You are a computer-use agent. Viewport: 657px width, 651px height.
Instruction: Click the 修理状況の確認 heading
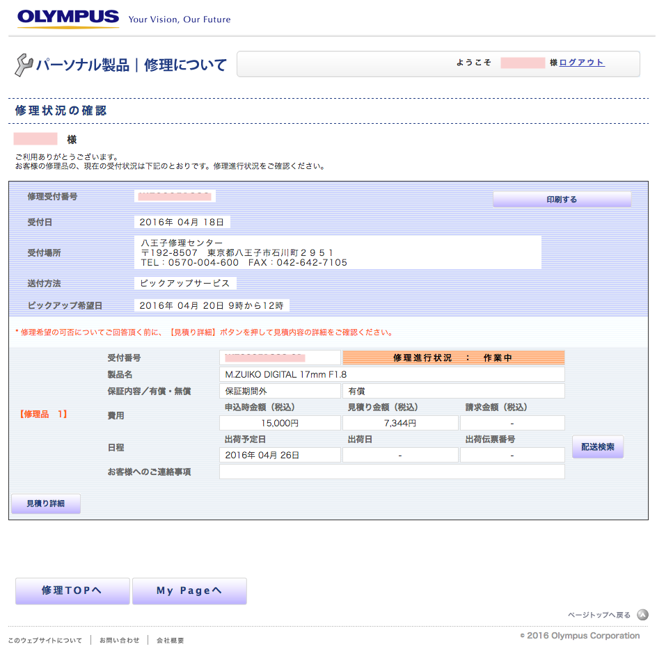61,111
